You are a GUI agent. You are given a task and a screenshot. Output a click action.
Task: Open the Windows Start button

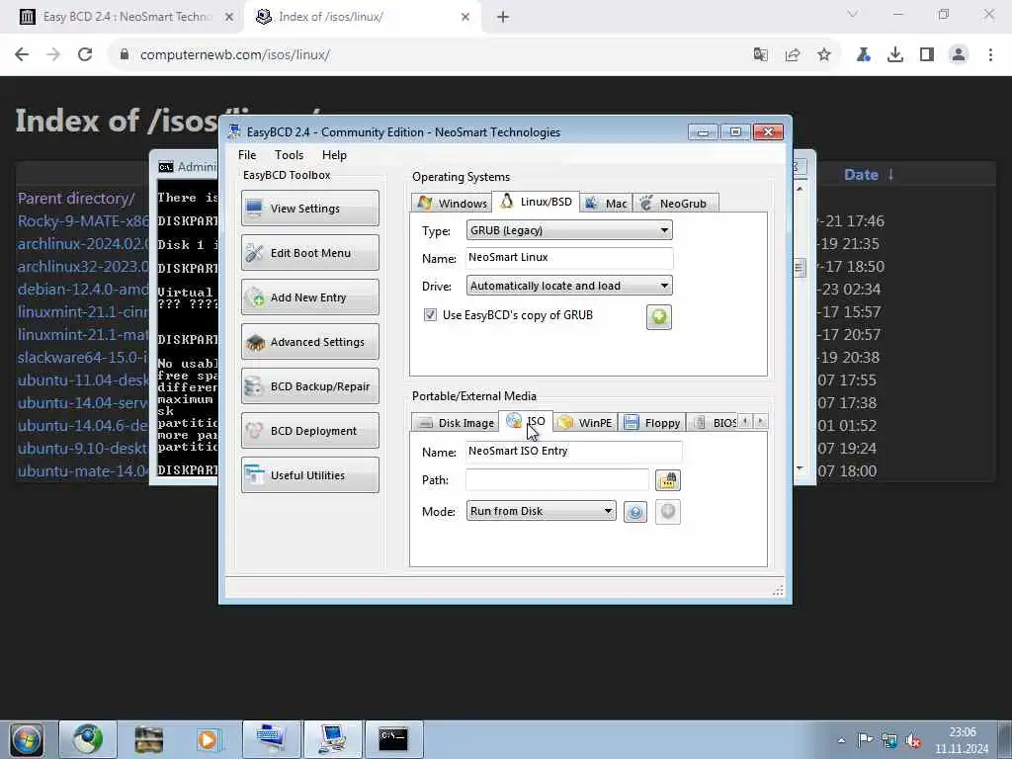[x=26, y=739]
